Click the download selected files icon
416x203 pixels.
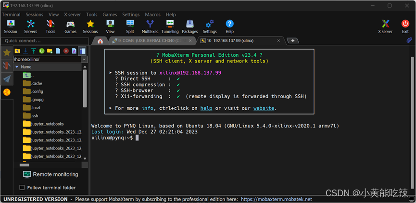pos(26,51)
